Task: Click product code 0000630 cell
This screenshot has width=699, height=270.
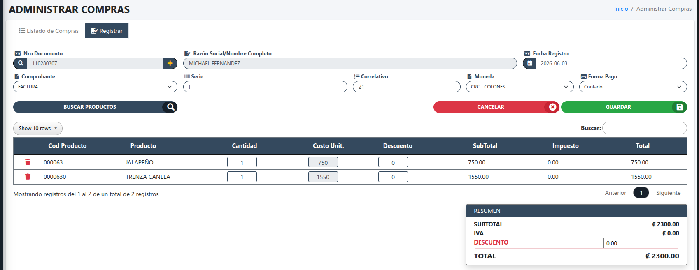Action: point(55,177)
